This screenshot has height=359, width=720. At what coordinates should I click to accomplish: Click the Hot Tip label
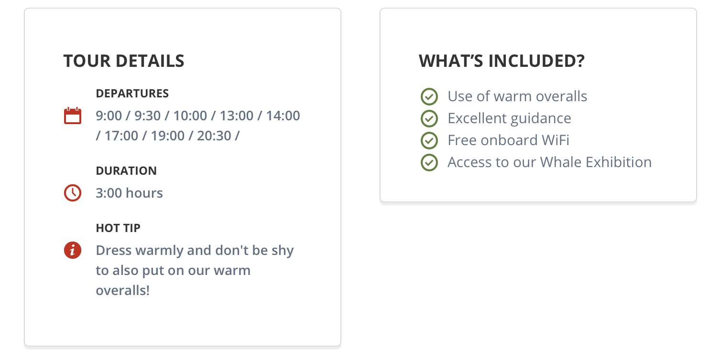click(118, 228)
